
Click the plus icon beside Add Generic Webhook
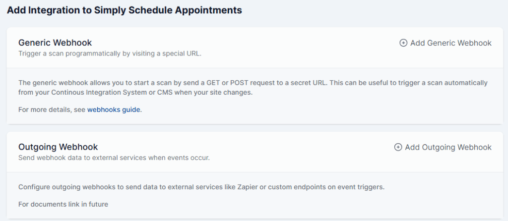click(x=403, y=43)
